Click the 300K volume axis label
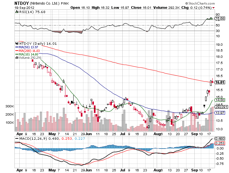 pyautogui.click(x=9, y=106)
